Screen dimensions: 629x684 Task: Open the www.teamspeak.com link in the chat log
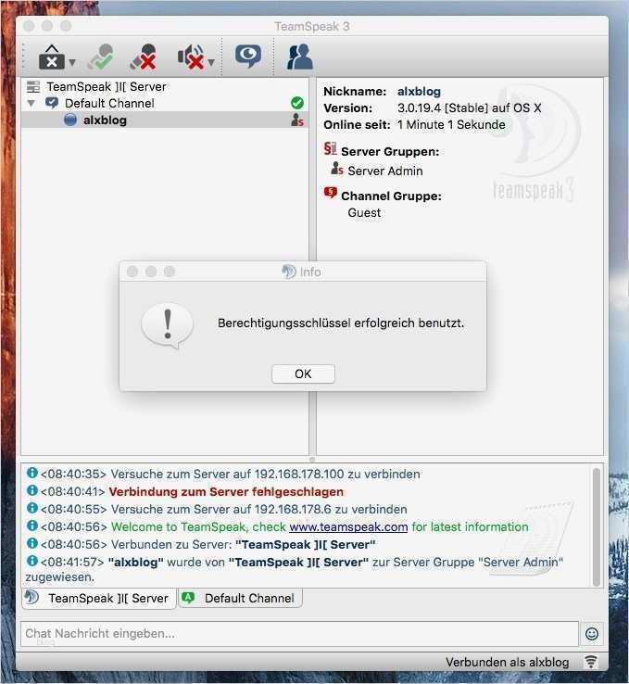coord(348,527)
